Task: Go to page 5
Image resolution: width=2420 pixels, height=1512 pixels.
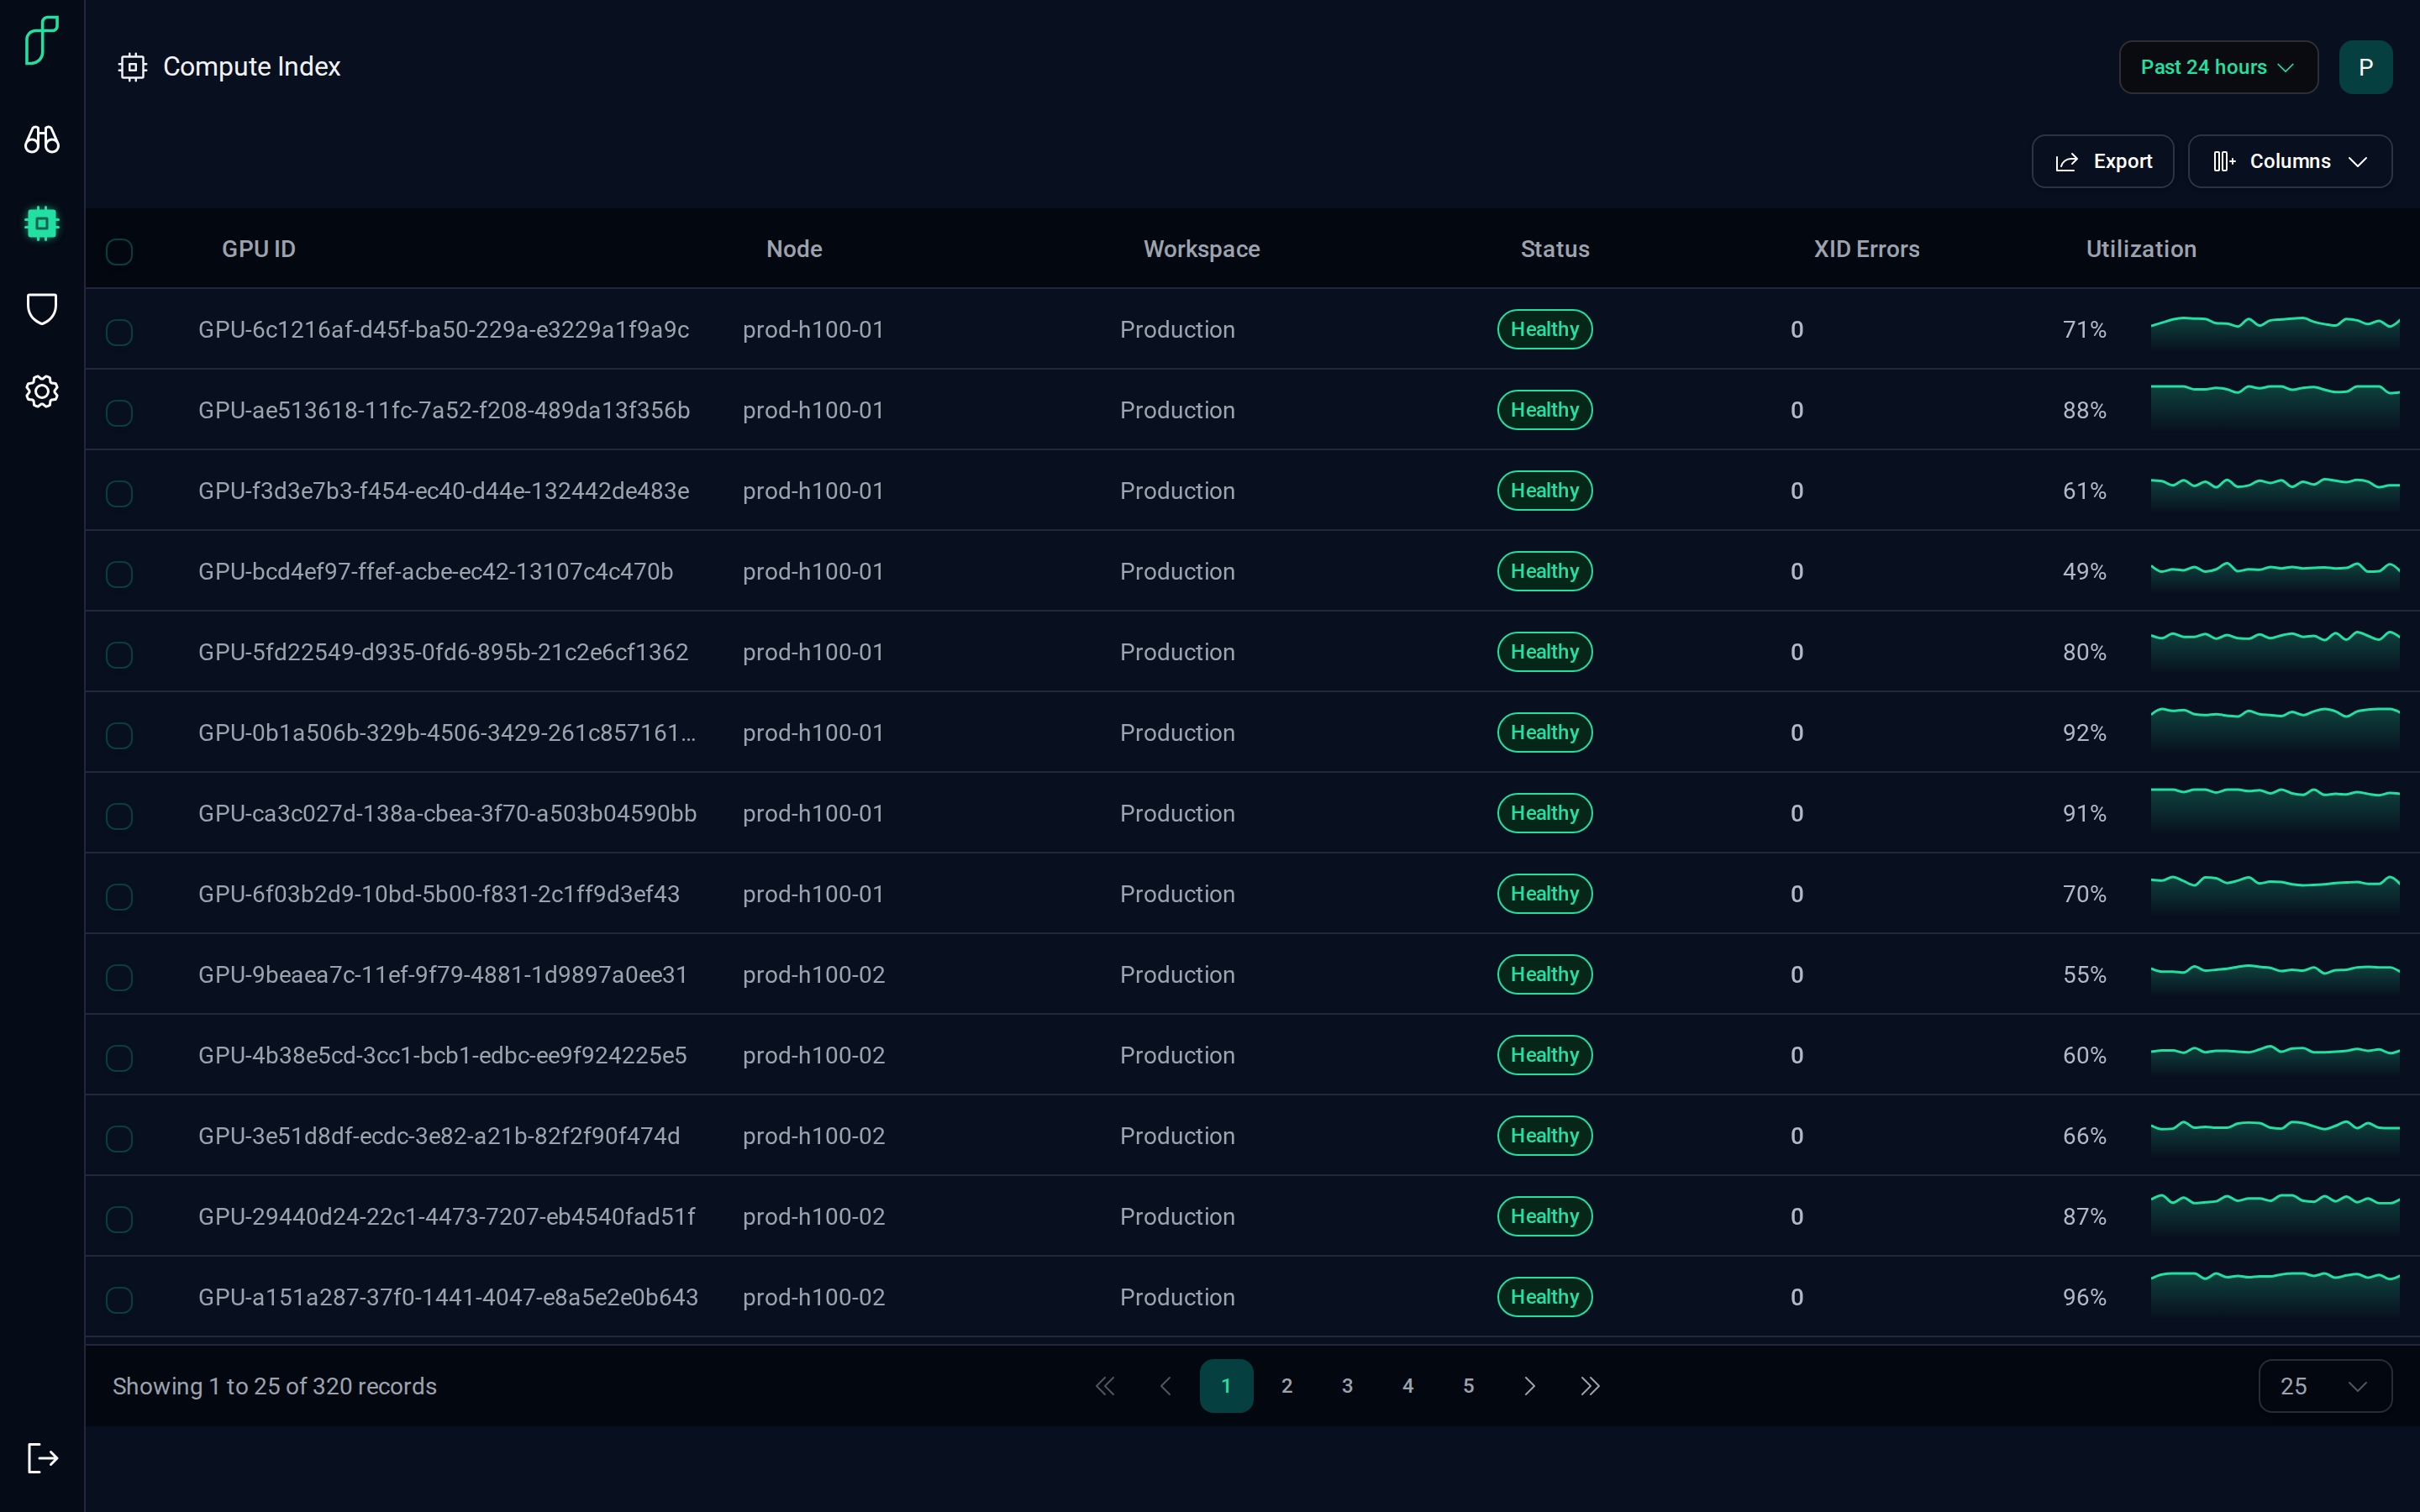Action: (x=1468, y=1386)
